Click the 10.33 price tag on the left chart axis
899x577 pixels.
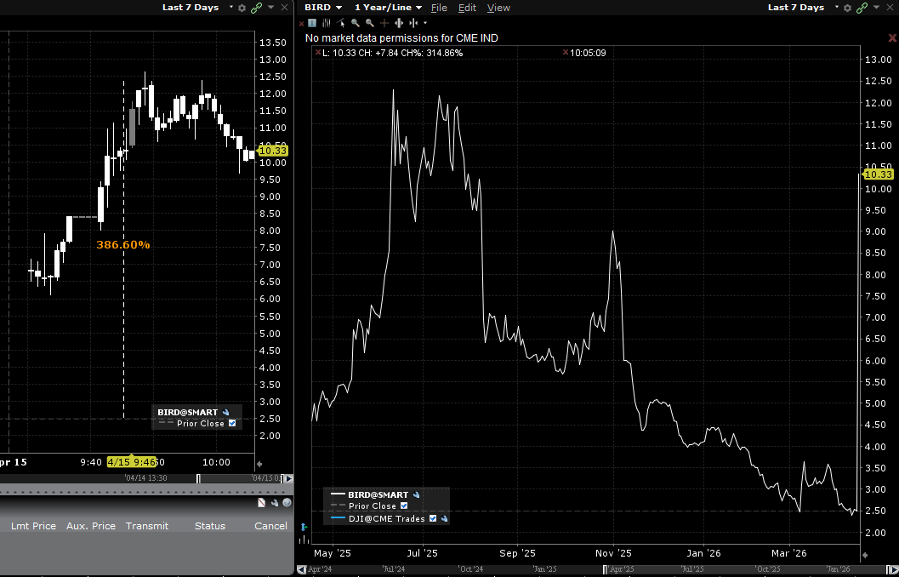pos(272,151)
